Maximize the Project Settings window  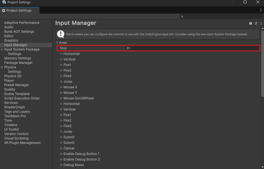coord(245,2)
